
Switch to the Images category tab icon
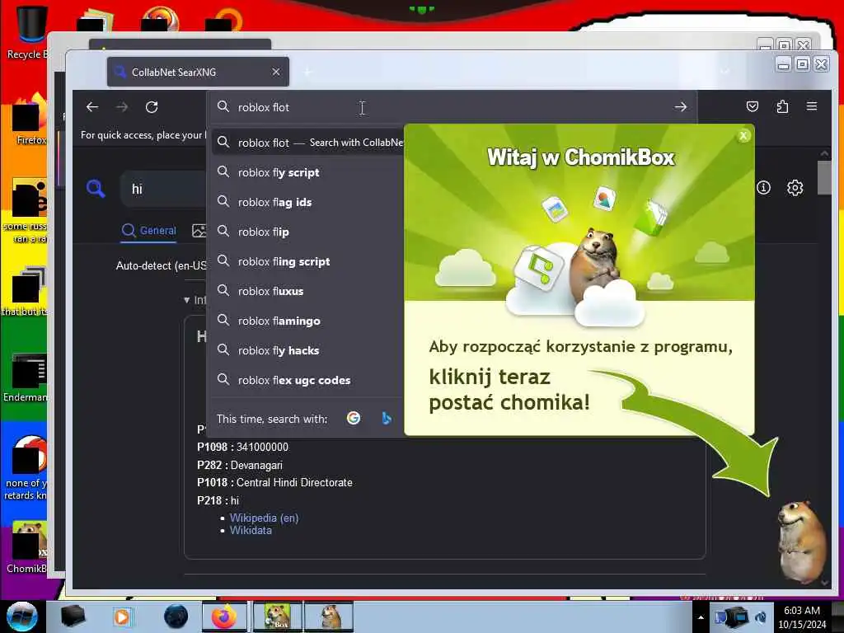coord(199,231)
